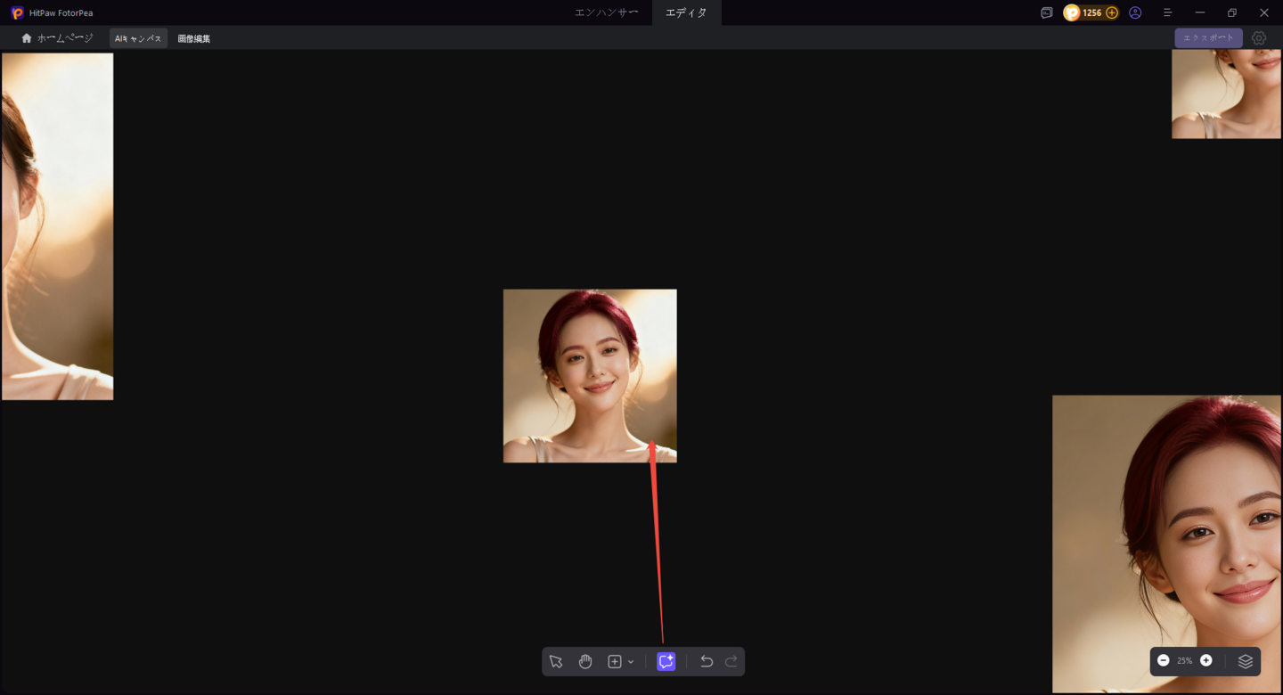The image size is (1283, 695).
Task: Open the 画像編集 tab
Action: click(x=194, y=38)
